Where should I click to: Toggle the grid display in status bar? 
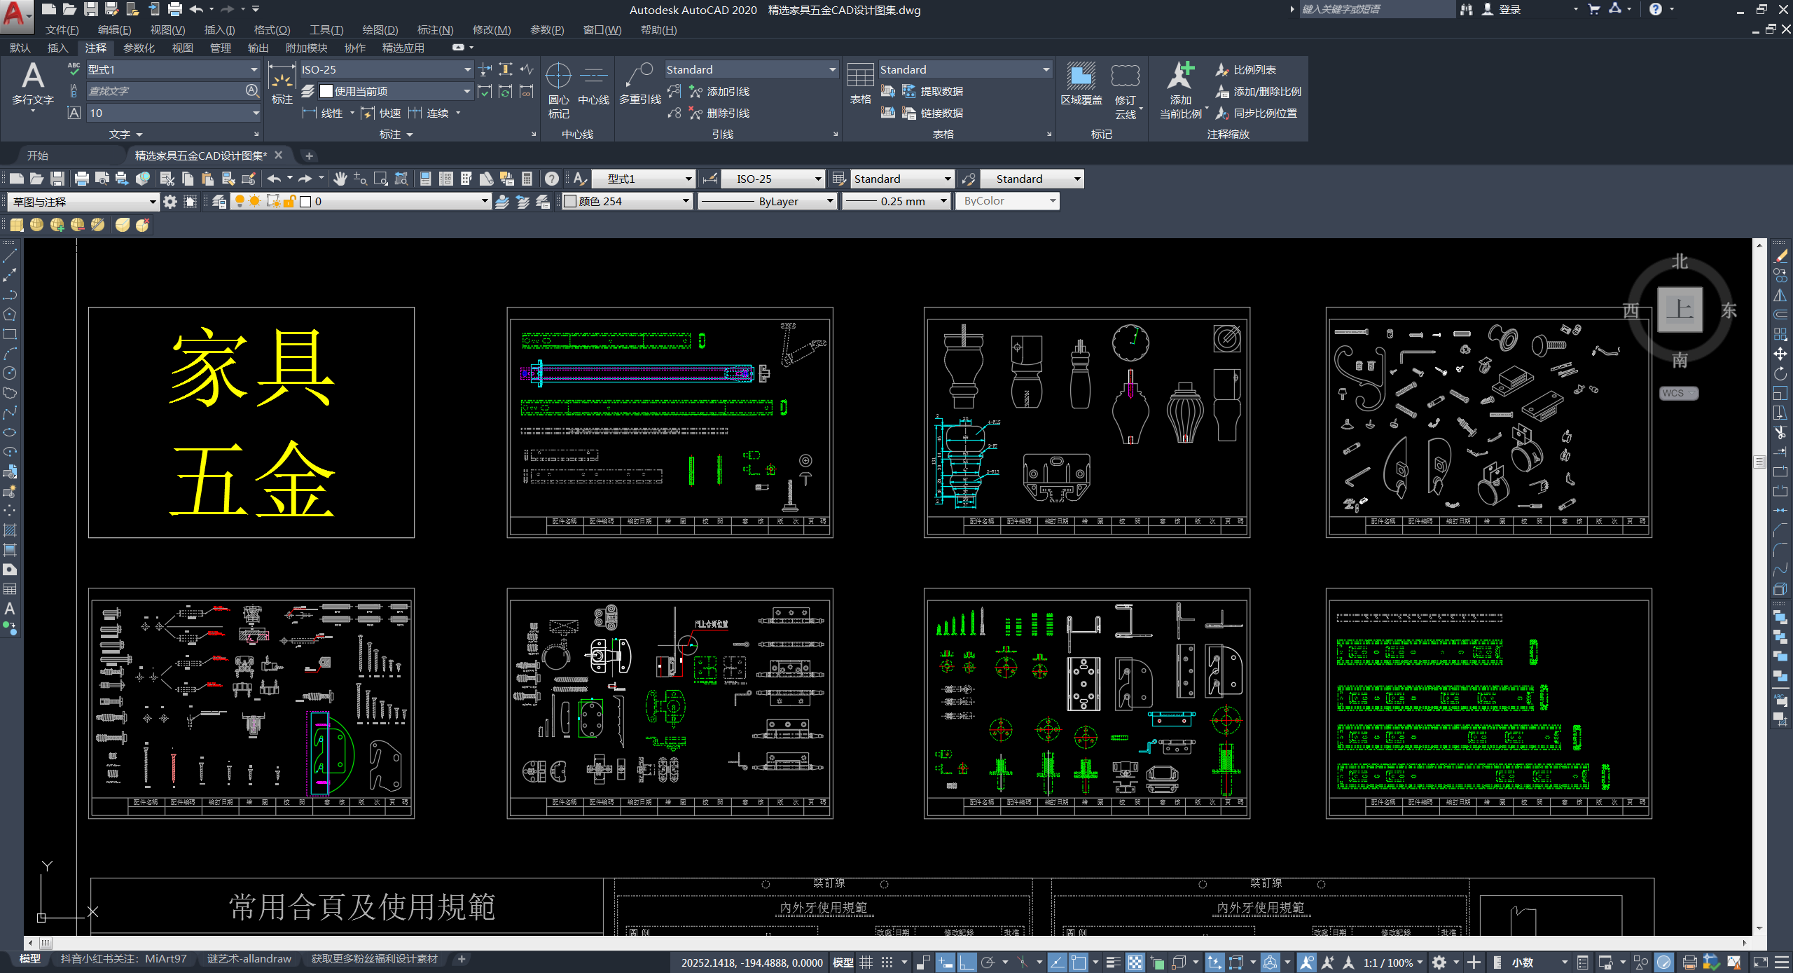tap(866, 962)
